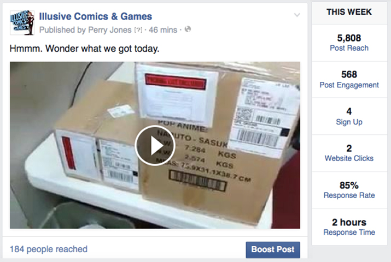
Task: View the Sign Up metric
Action: coord(349,122)
